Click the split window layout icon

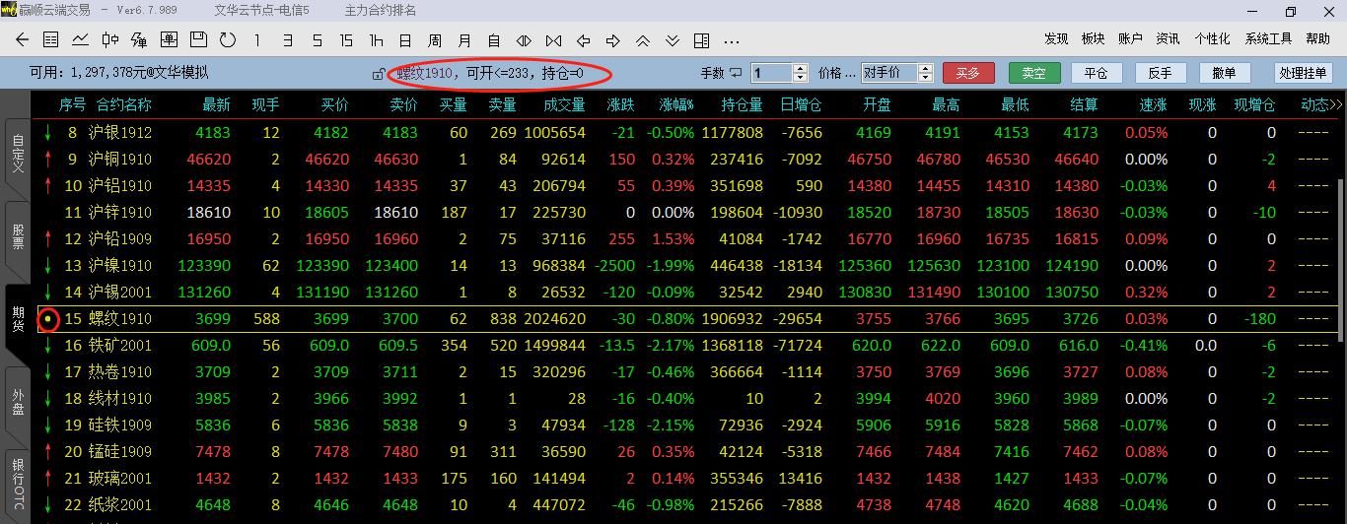[701, 40]
